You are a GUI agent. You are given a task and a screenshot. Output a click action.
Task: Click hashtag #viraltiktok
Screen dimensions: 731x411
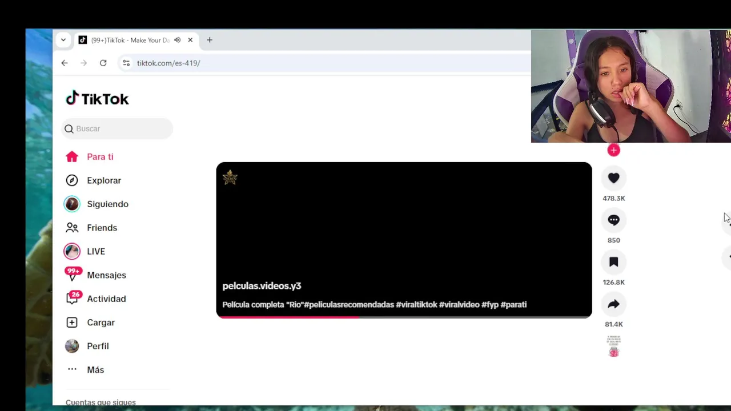416,305
